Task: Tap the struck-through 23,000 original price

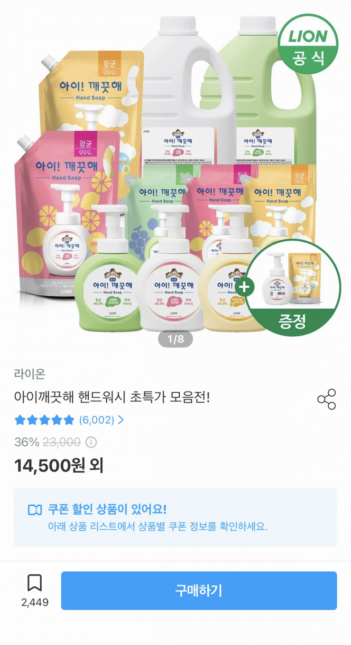Action: pyautogui.click(x=62, y=442)
